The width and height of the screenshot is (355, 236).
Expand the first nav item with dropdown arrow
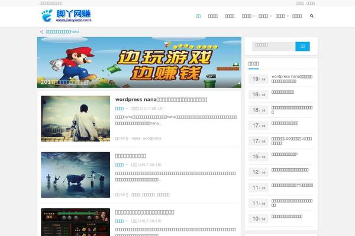coord(248,16)
